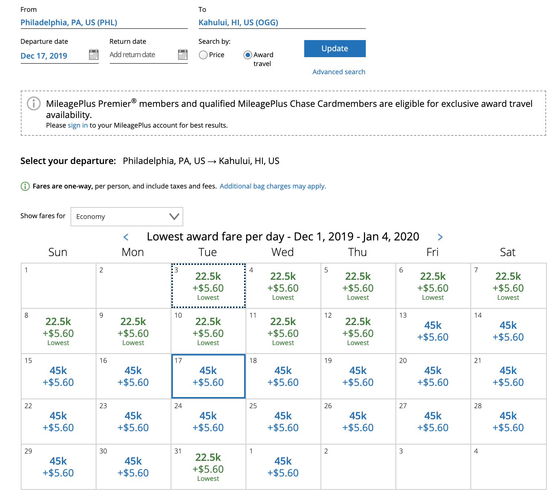The height and width of the screenshot is (495, 555).
Task: Click the info icon in the MileagePlus notice
Action: 34,104
